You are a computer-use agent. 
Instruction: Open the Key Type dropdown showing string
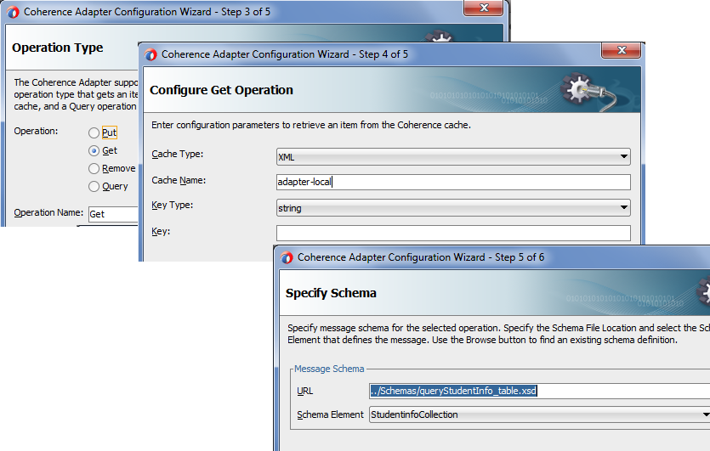point(453,208)
